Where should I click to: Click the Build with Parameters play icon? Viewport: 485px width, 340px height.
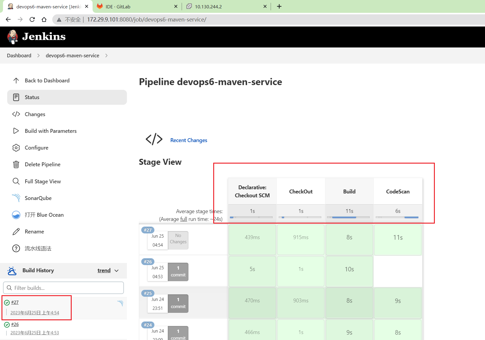coord(16,131)
